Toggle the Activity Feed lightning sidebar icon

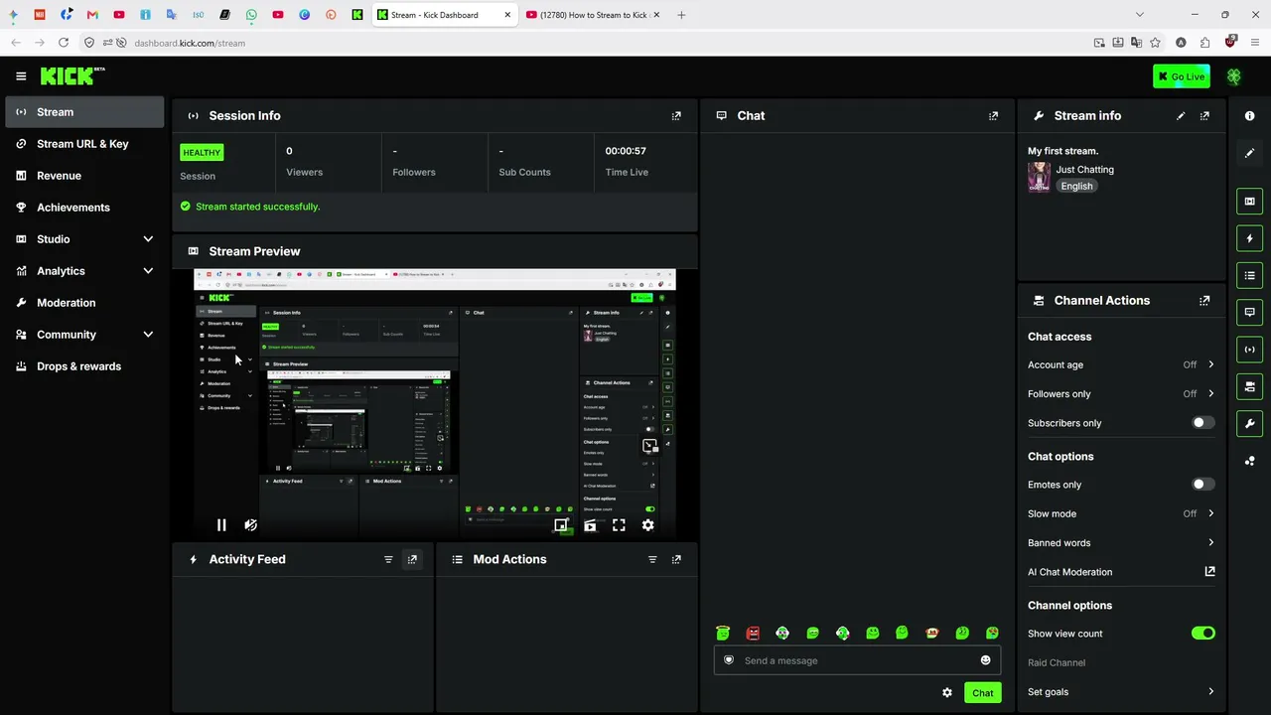(x=1250, y=238)
